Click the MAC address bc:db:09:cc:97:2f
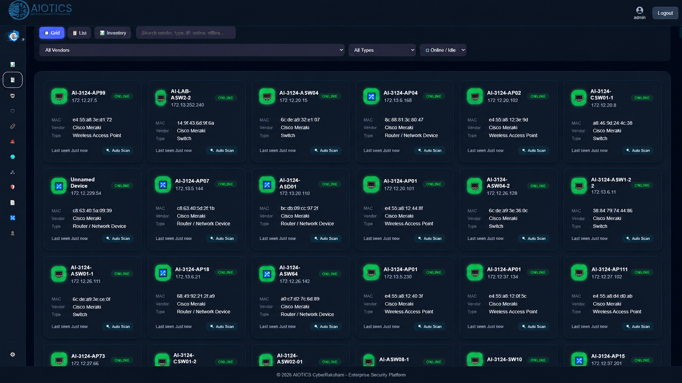Viewport: 682px width, 383px height. [299, 209]
